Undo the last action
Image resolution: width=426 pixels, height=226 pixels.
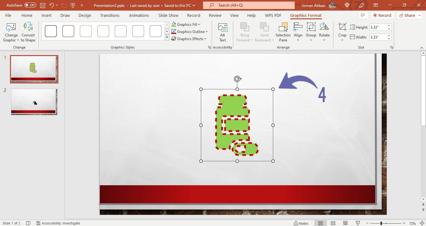[52, 5]
